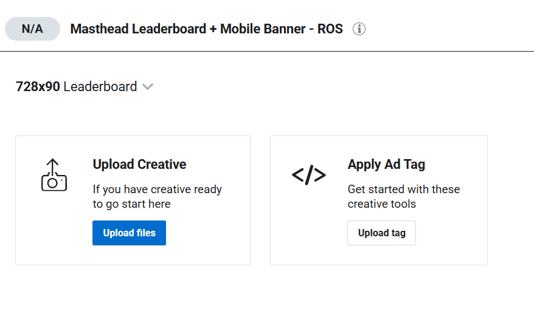Click the code brackets ad tag icon
Viewport: 534px width, 311px height.
coord(308,176)
